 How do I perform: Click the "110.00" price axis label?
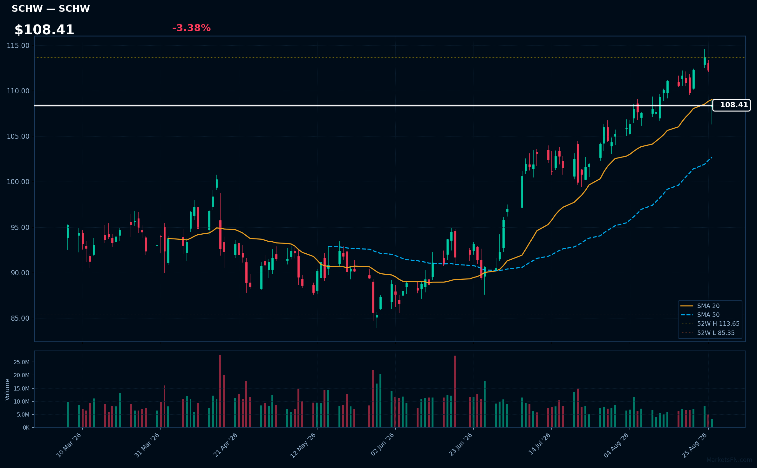(x=18, y=91)
